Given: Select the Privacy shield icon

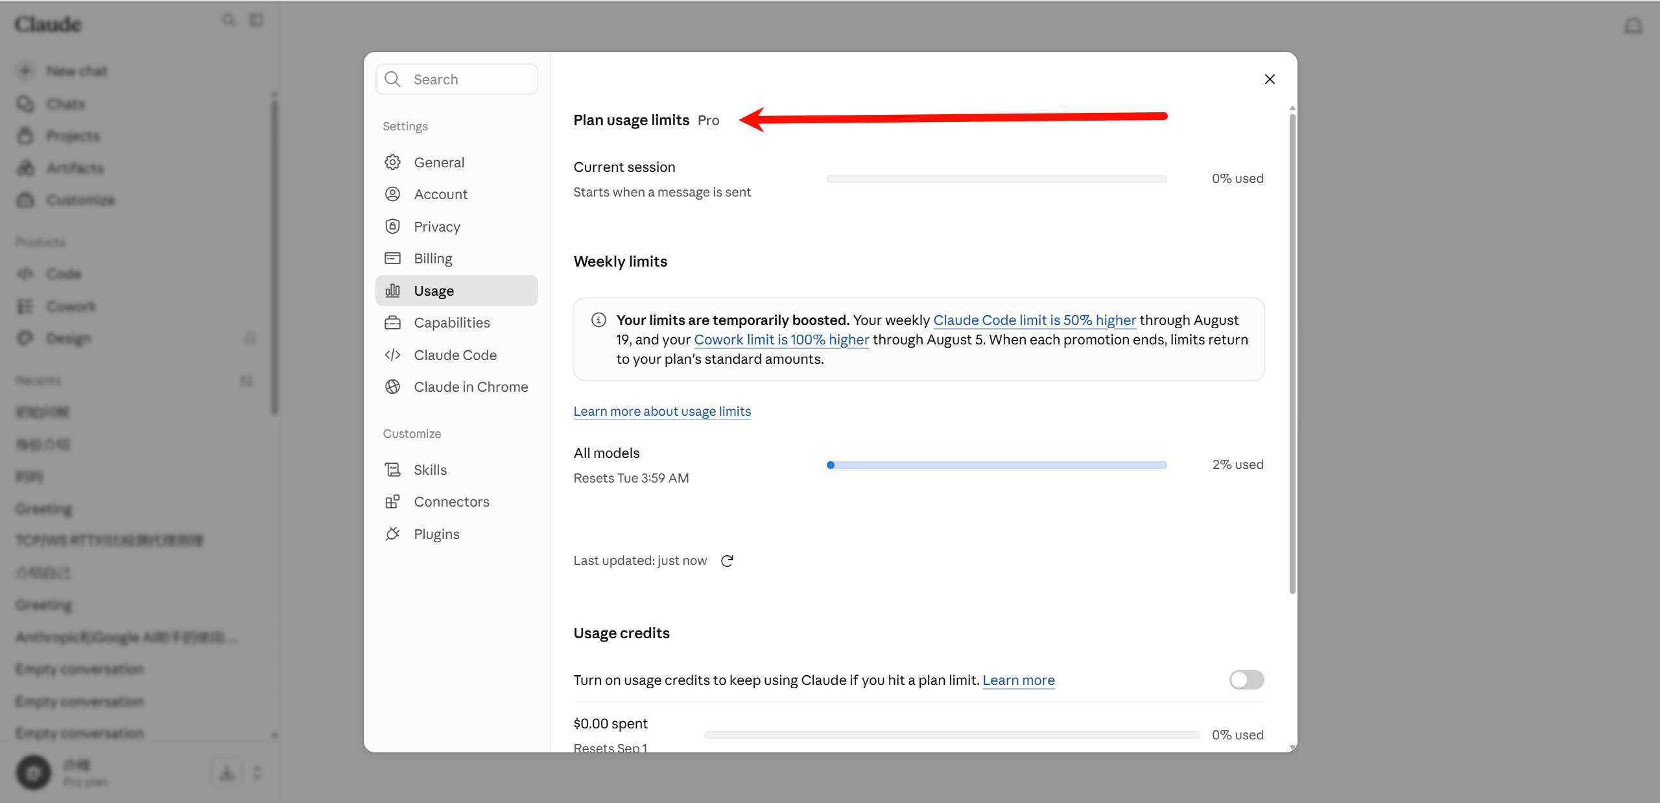Looking at the screenshot, I should 392,226.
